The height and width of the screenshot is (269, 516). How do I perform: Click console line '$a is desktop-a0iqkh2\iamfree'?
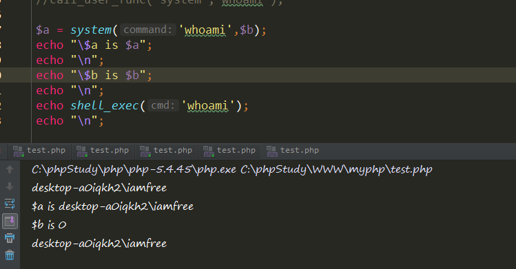(112, 206)
